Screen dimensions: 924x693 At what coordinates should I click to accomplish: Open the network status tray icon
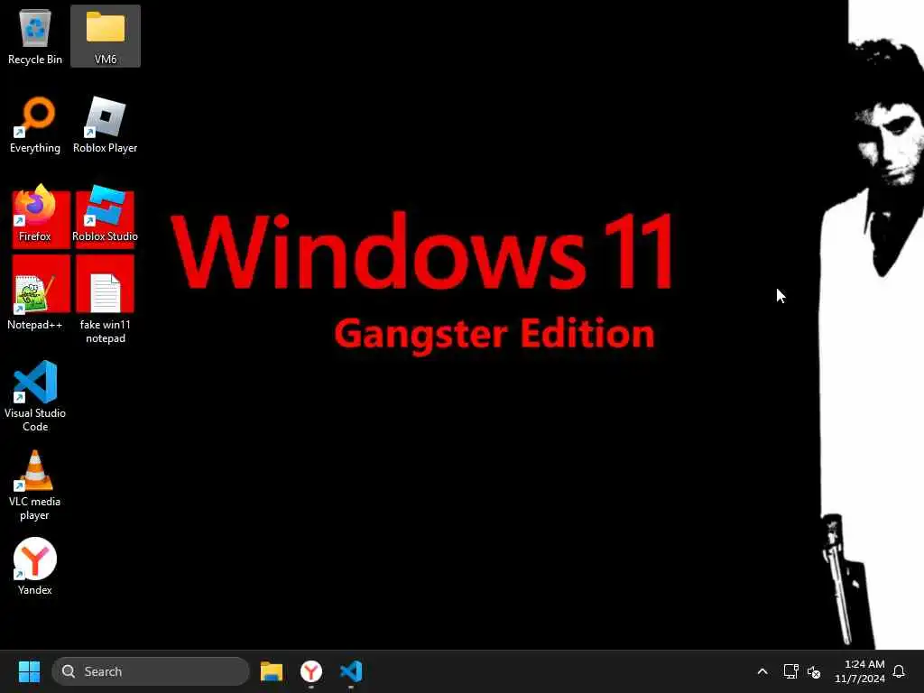[x=790, y=671]
